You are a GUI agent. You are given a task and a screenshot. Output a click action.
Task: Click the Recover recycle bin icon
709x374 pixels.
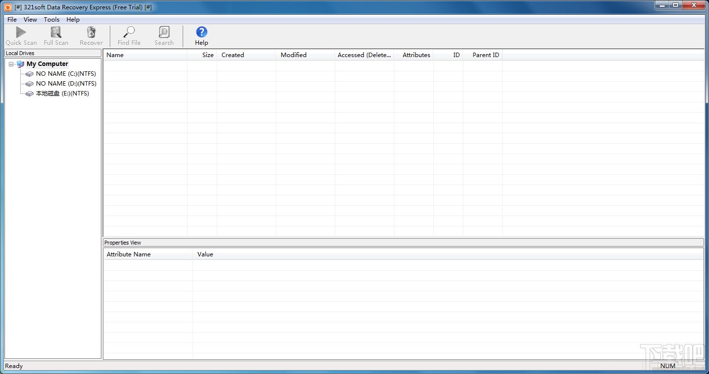92,32
